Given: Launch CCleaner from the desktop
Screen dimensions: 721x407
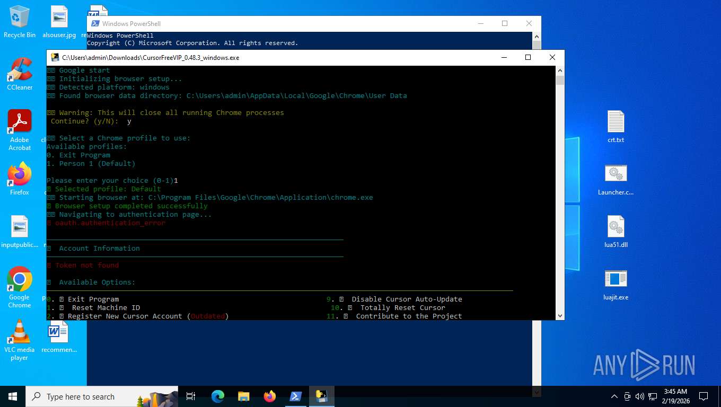Looking at the screenshot, I should coord(20,73).
